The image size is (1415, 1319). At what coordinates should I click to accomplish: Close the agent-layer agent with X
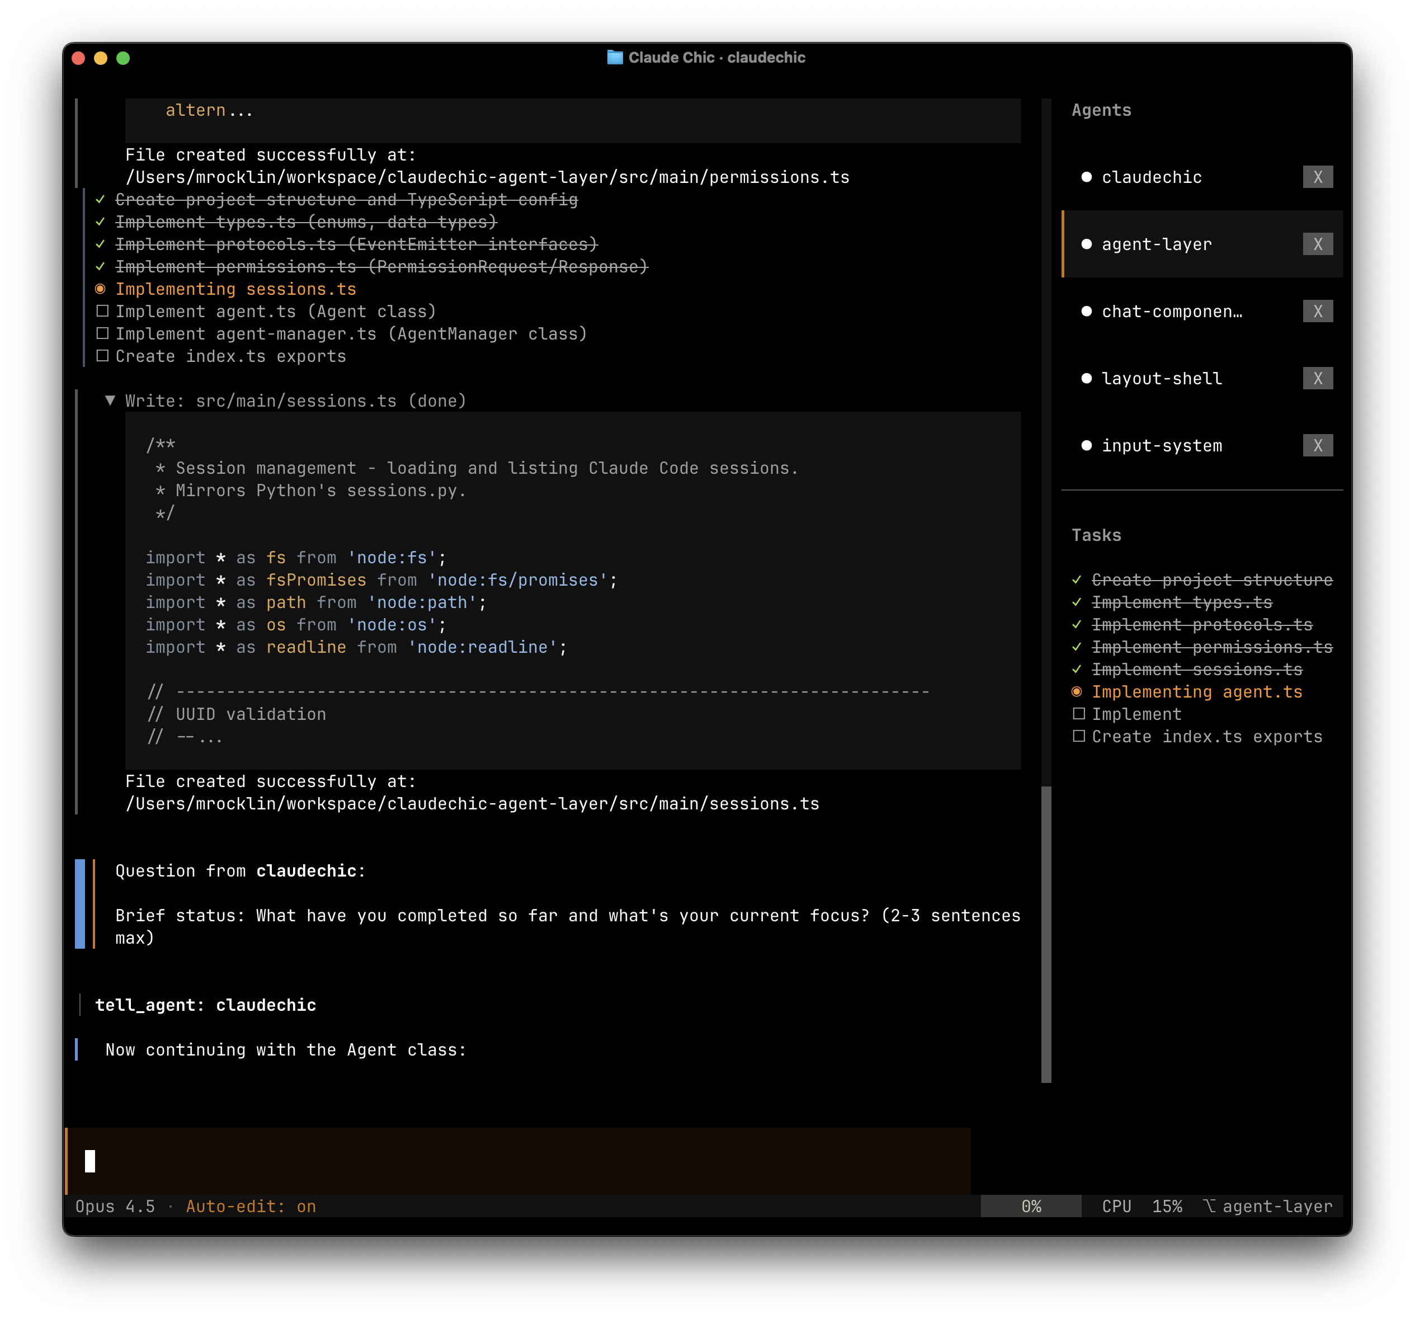tap(1318, 244)
